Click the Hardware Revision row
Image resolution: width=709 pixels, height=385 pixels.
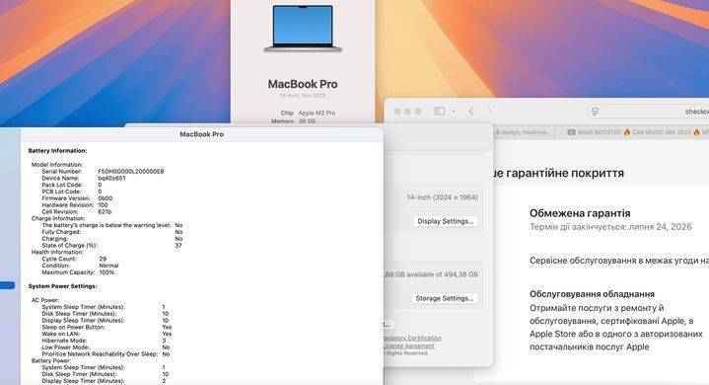(x=75, y=205)
